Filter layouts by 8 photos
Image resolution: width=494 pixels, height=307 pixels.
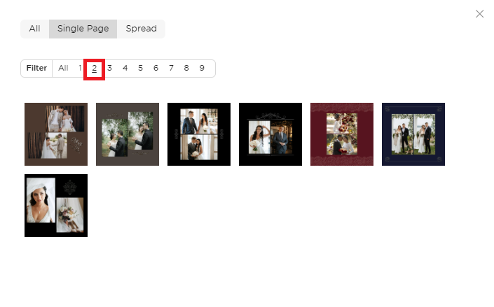click(186, 68)
